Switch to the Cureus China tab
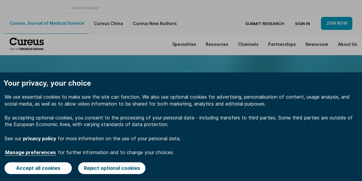Viewport: 362px width, 181px height. click(108, 24)
